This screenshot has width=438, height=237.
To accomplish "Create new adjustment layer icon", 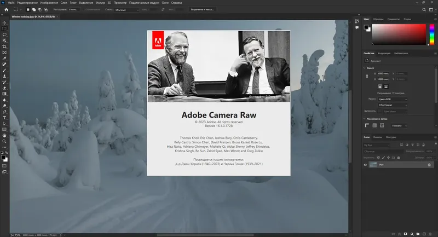I will click(412, 234).
